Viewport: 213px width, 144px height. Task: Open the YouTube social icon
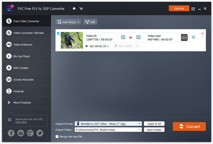point(21,133)
